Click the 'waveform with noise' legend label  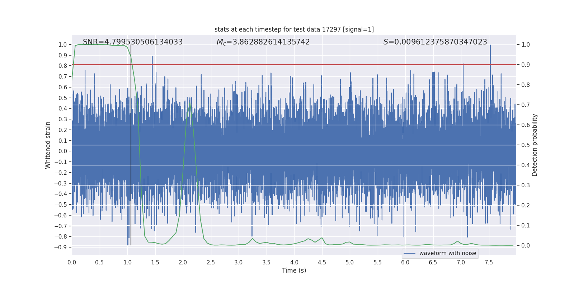pos(447,253)
